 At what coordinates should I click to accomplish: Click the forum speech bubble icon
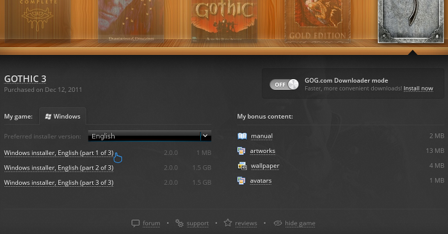(x=136, y=223)
